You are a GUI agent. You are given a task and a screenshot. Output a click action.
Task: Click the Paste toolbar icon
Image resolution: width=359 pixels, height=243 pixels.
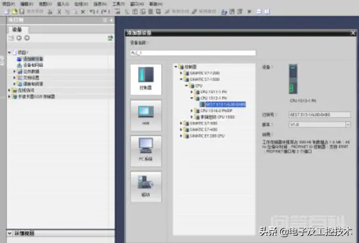[76, 12]
